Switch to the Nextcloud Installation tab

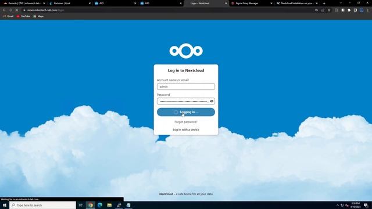(x=296, y=3)
